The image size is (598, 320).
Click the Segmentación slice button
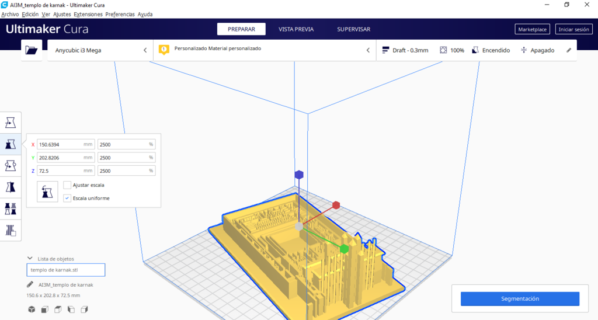click(x=520, y=298)
